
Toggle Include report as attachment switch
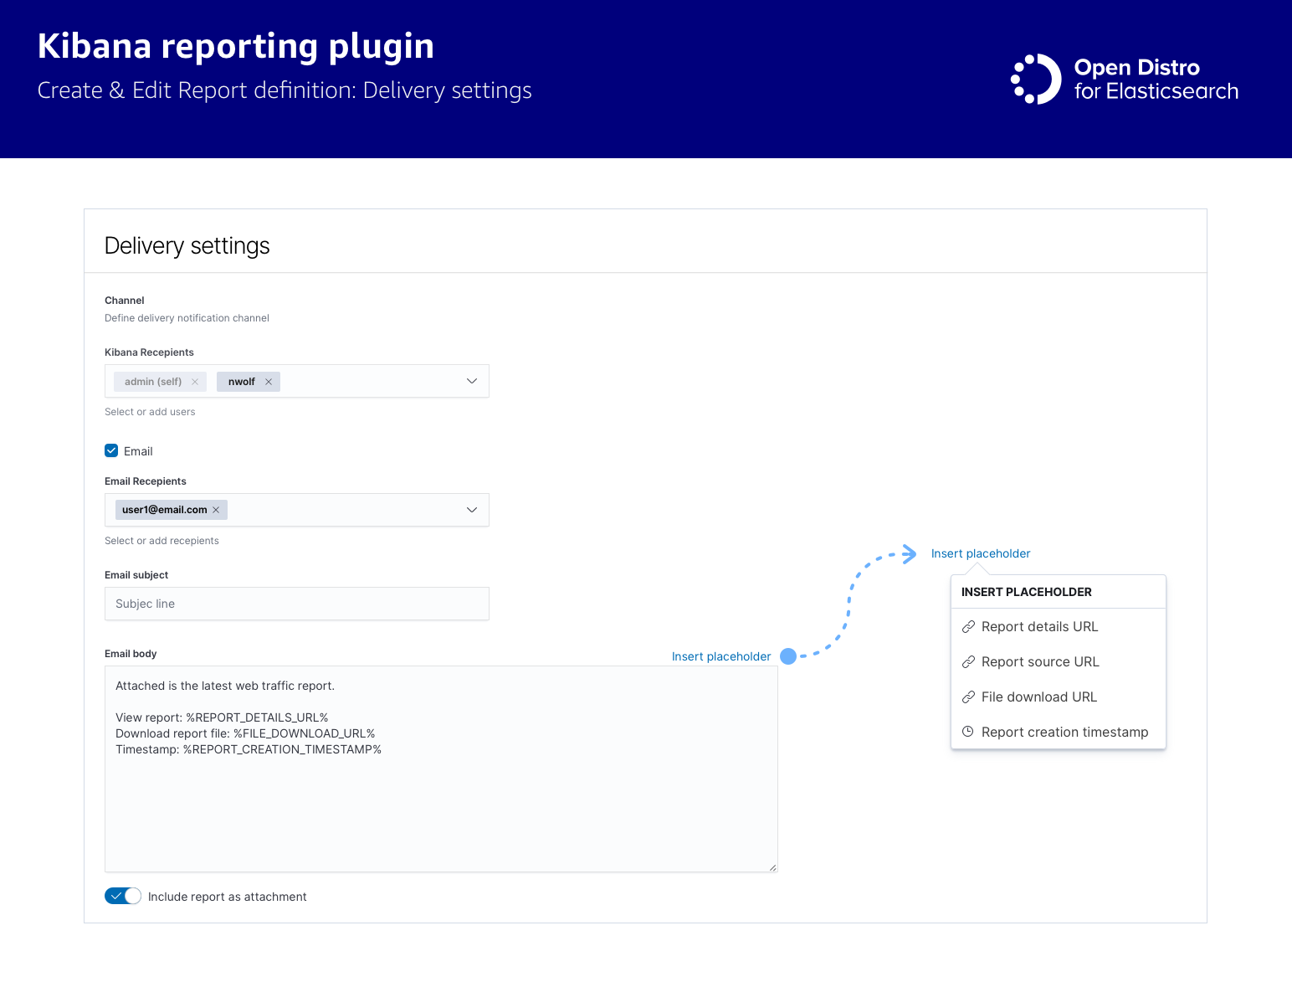tap(123, 896)
